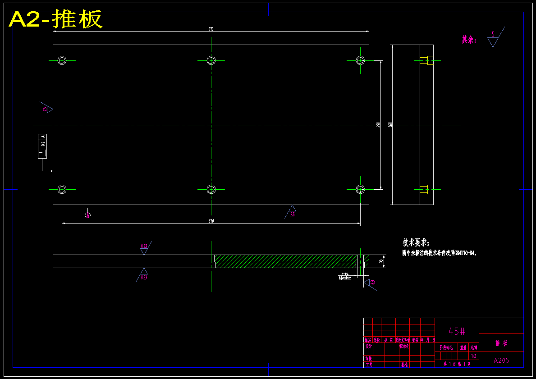This screenshot has width=536, height=379.
Task: Click the "重量" header cell
Action: pyautogui.click(x=463, y=347)
